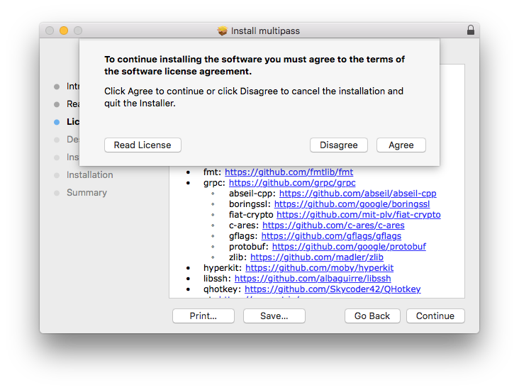This screenshot has width=519, height=390.
Task: Select the Installation step in sidebar
Action: 90,175
